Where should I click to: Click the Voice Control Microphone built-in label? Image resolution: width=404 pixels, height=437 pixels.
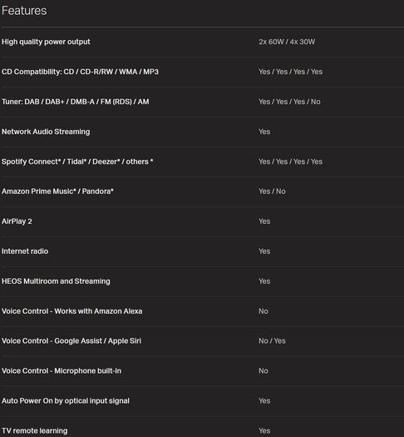tap(62, 371)
